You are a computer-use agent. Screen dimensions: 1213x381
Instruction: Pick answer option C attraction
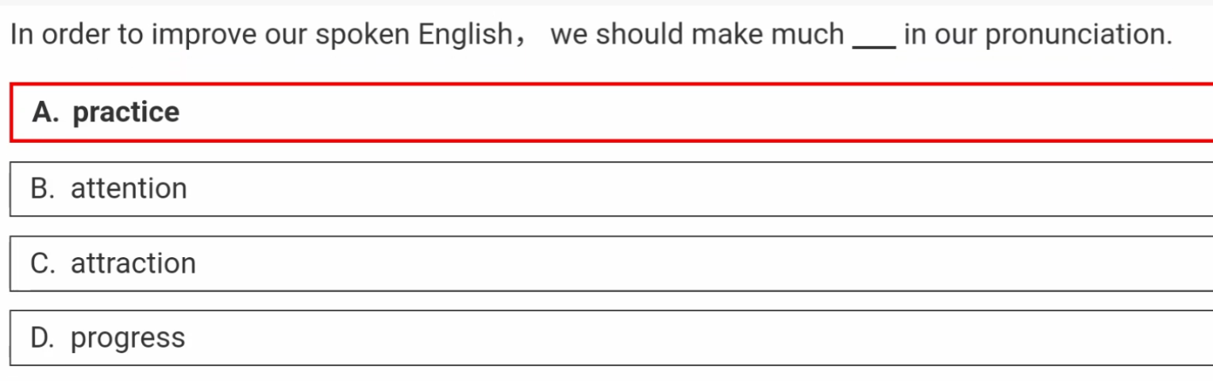611,264
